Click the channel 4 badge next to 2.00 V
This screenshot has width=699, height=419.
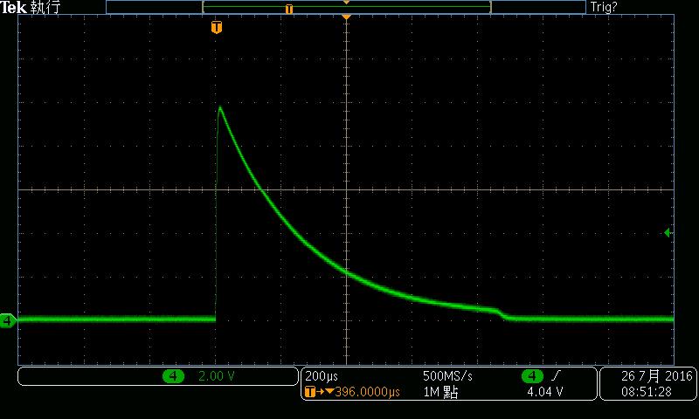pyautogui.click(x=173, y=376)
